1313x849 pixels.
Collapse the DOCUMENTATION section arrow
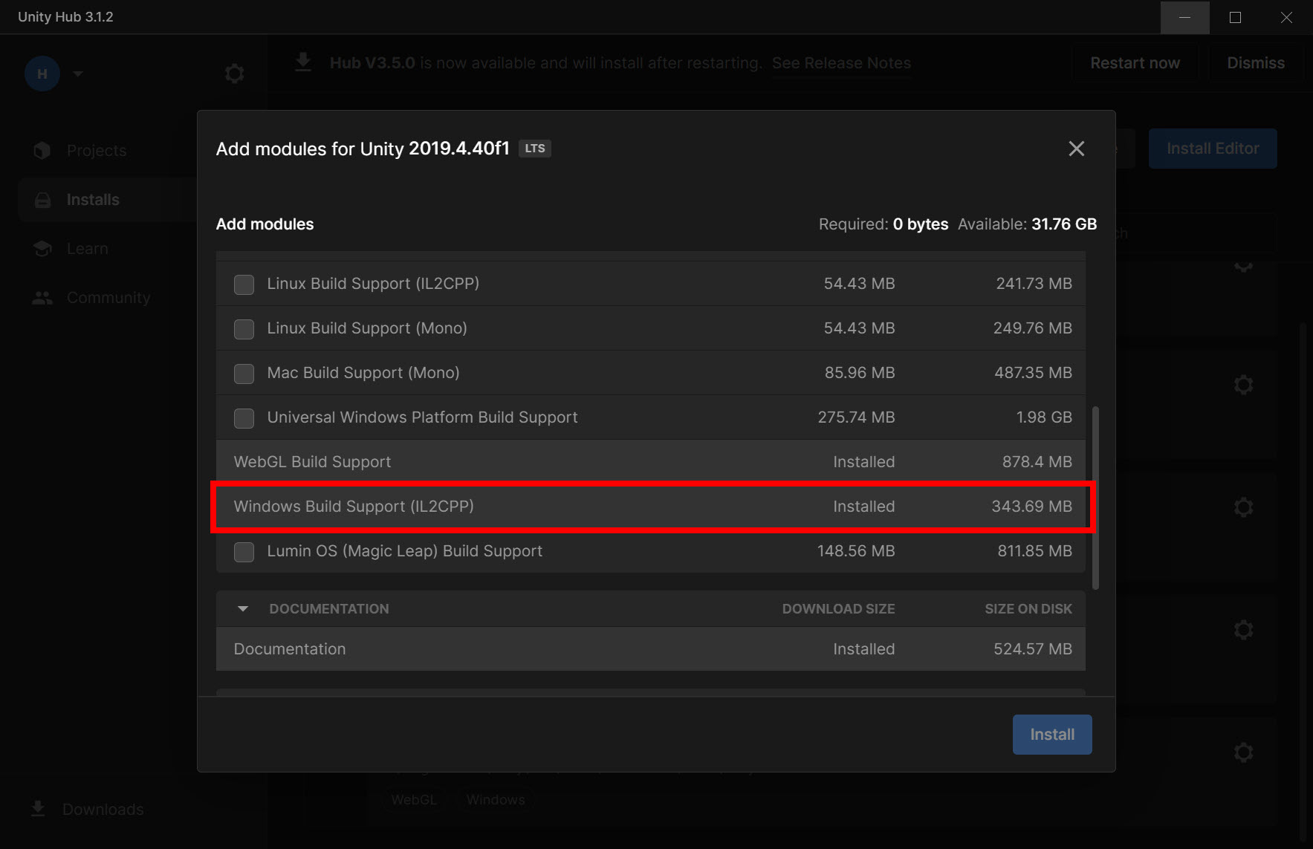coord(242,609)
